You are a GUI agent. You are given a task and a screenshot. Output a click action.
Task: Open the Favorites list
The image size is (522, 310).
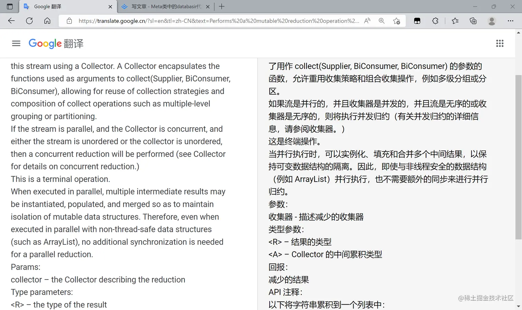coord(455,21)
